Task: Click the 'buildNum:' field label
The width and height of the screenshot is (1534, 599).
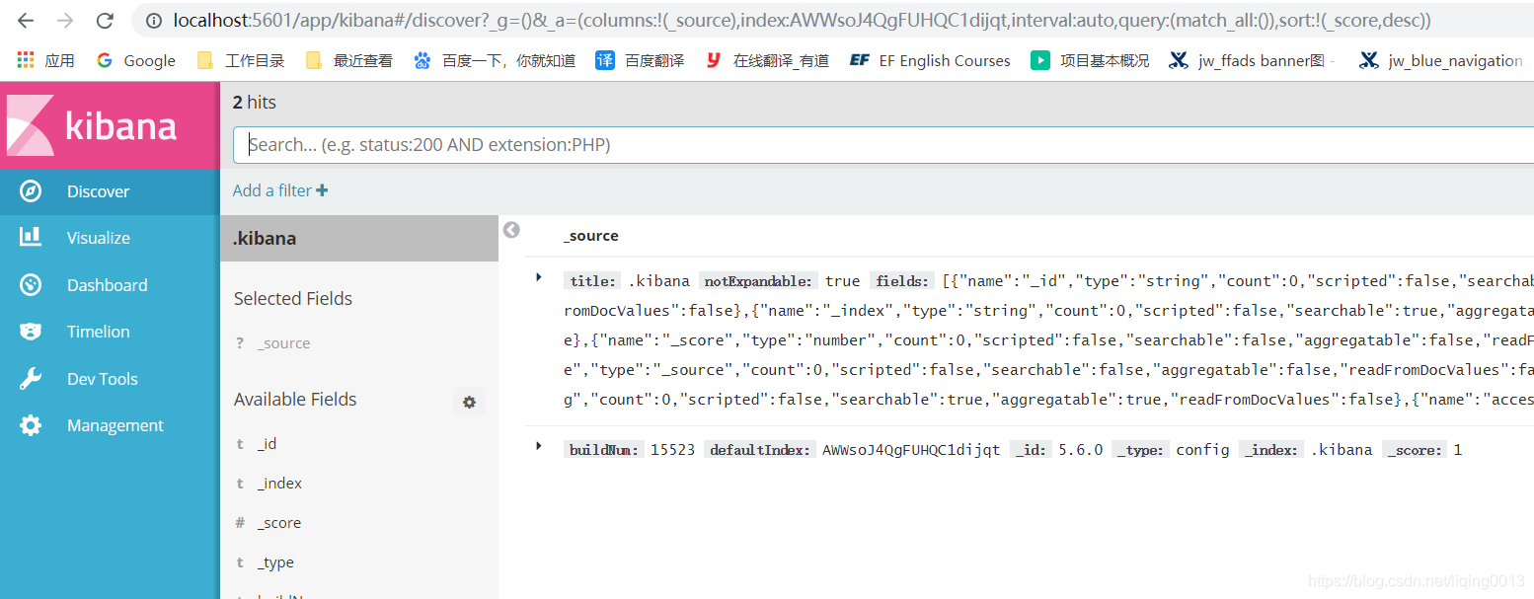Action: pos(604,450)
